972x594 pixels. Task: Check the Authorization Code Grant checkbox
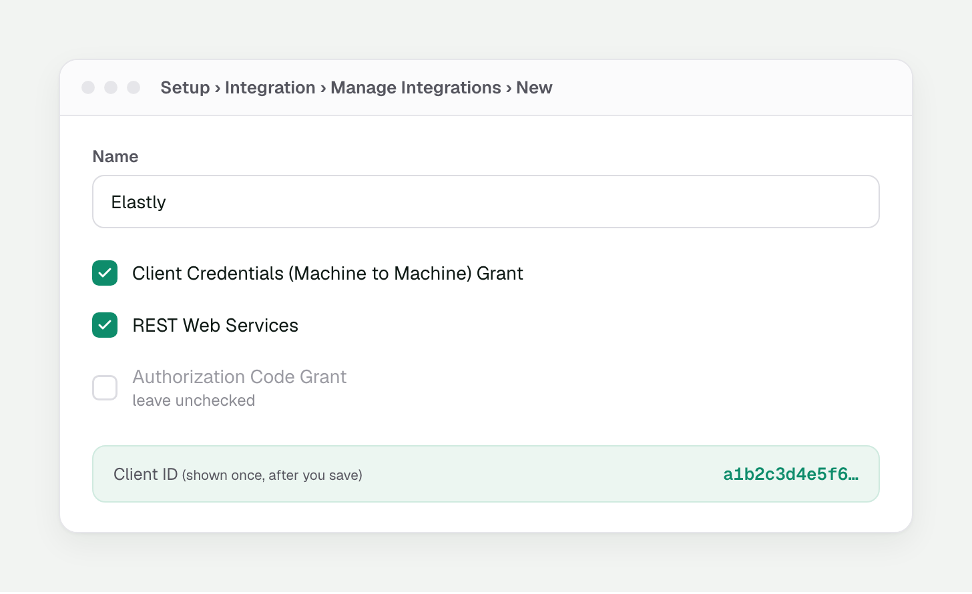[105, 388]
